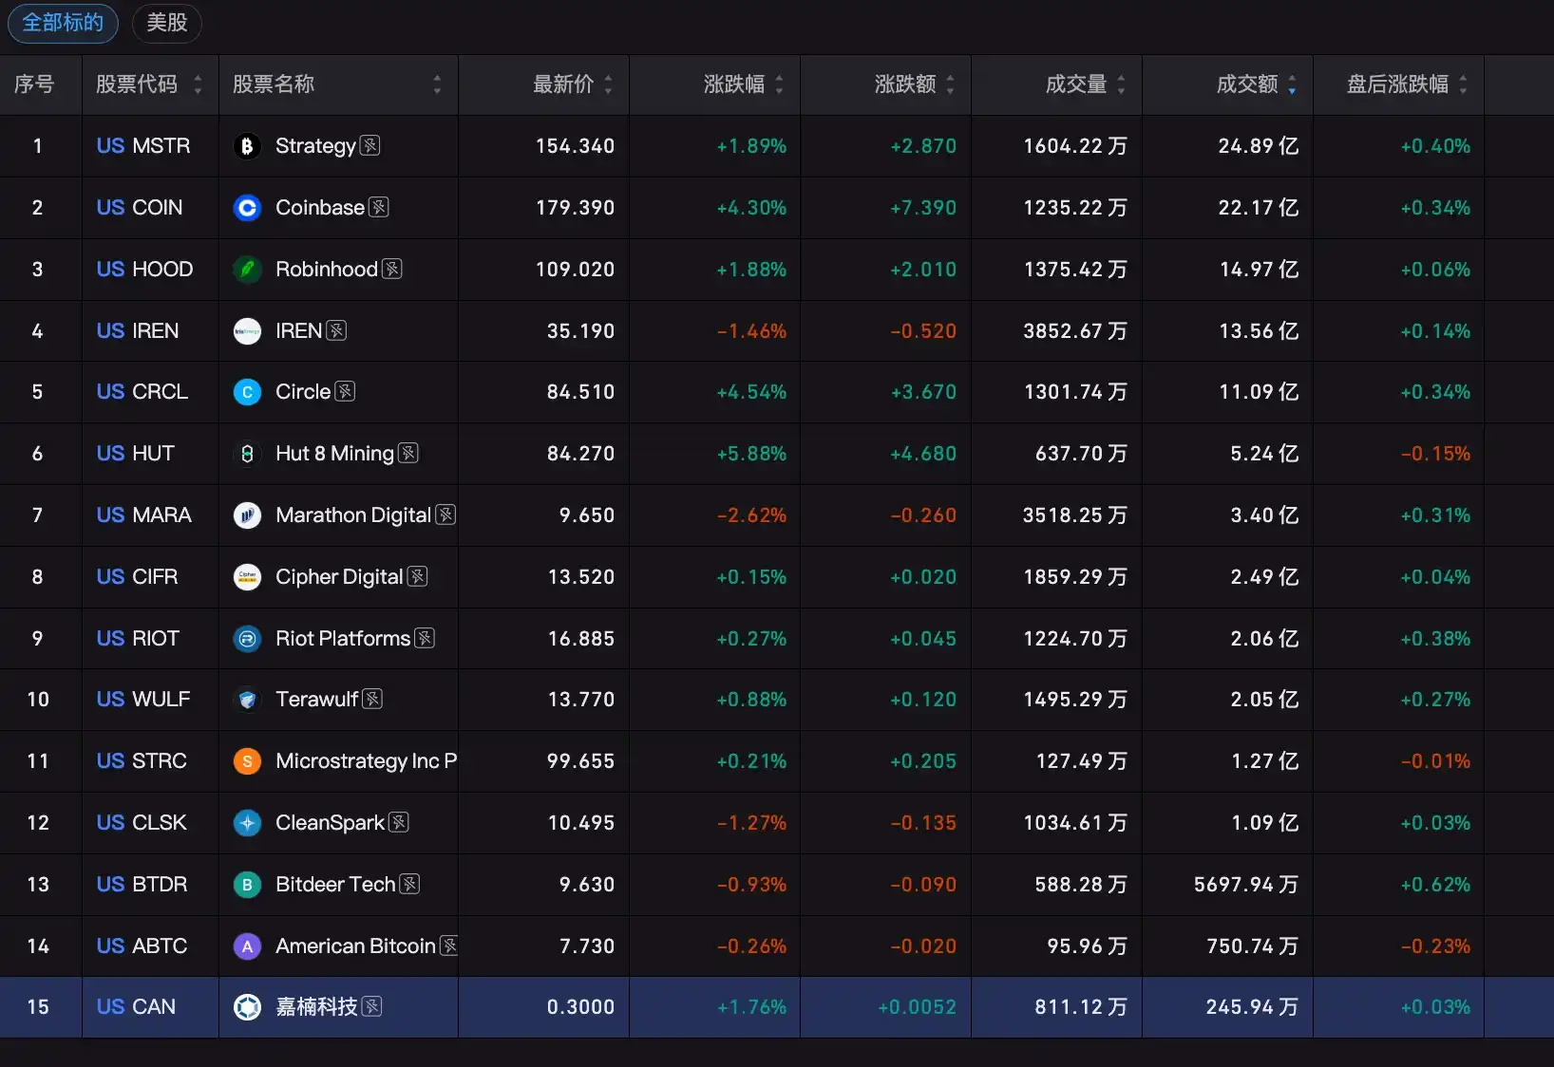
Task: Click the badge icon next to Hut 8 Mining
Action: (x=408, y=453)
